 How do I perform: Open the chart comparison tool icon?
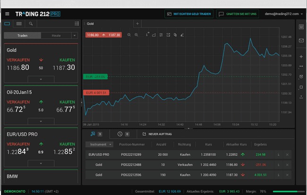(x=168, y=35)
